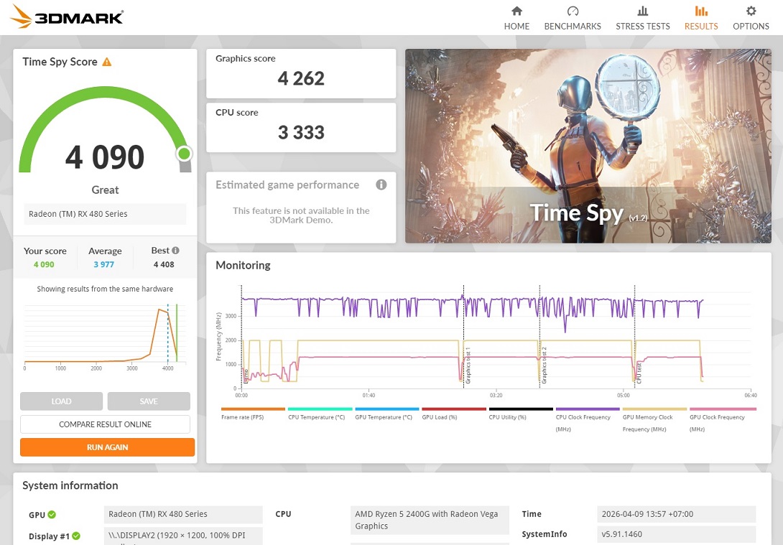Click the green check icon beside GPU

[x=52, y=514]
